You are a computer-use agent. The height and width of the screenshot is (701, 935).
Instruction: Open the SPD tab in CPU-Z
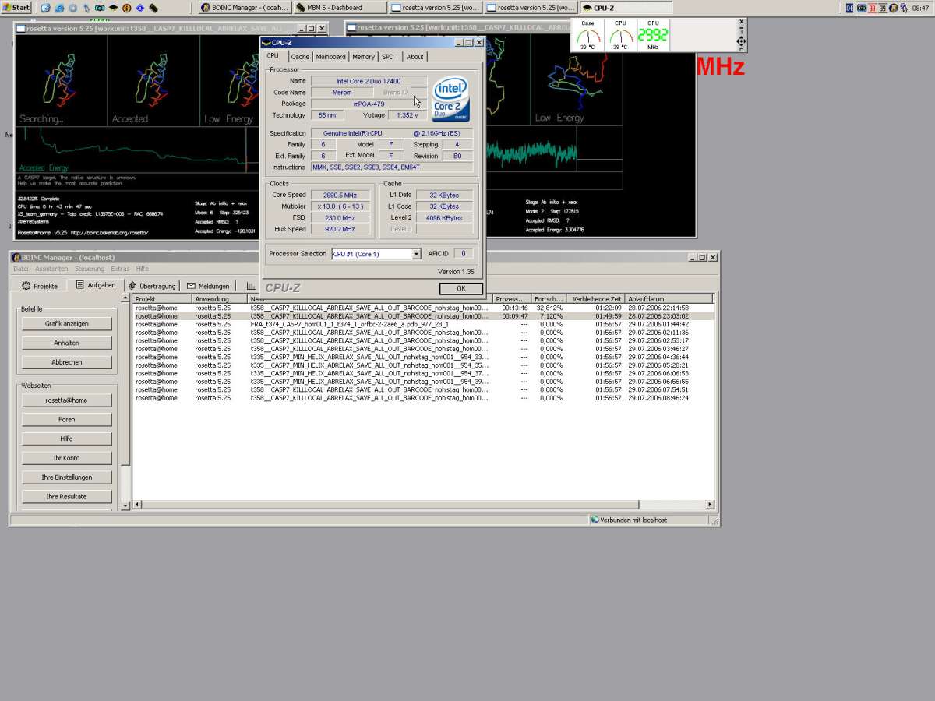click(x=387, y=57)
